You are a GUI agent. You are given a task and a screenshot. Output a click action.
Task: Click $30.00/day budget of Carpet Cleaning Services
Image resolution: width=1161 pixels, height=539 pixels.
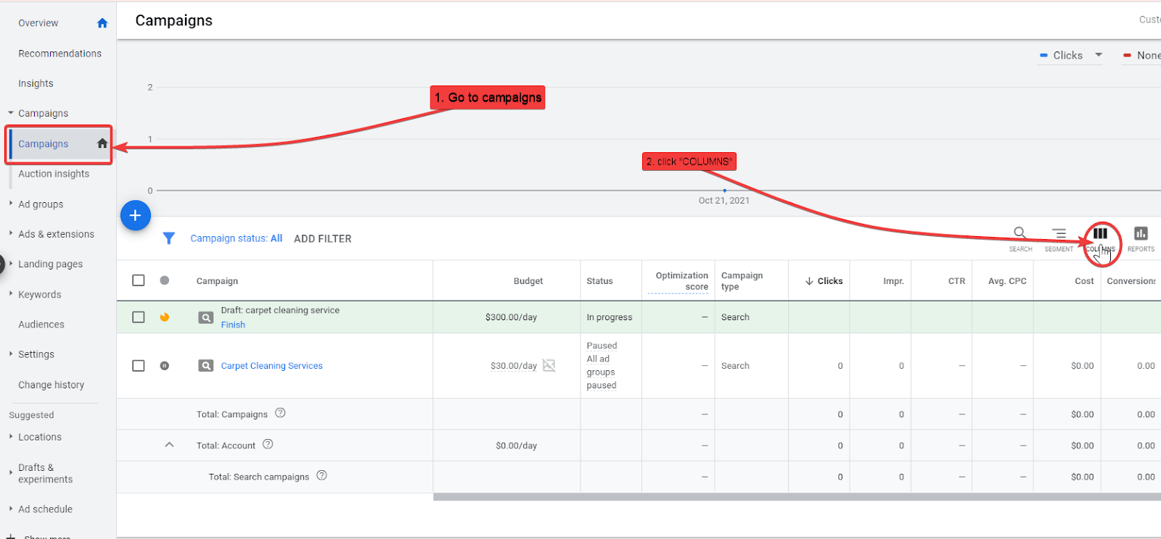514,366
